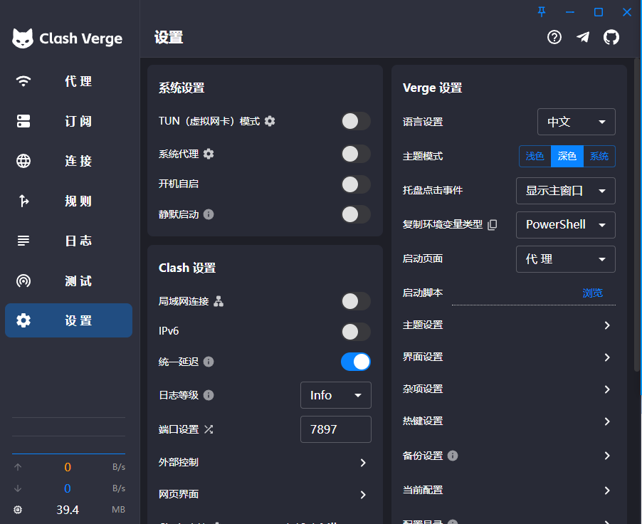Expand 热键设置 row

(509, 421)
